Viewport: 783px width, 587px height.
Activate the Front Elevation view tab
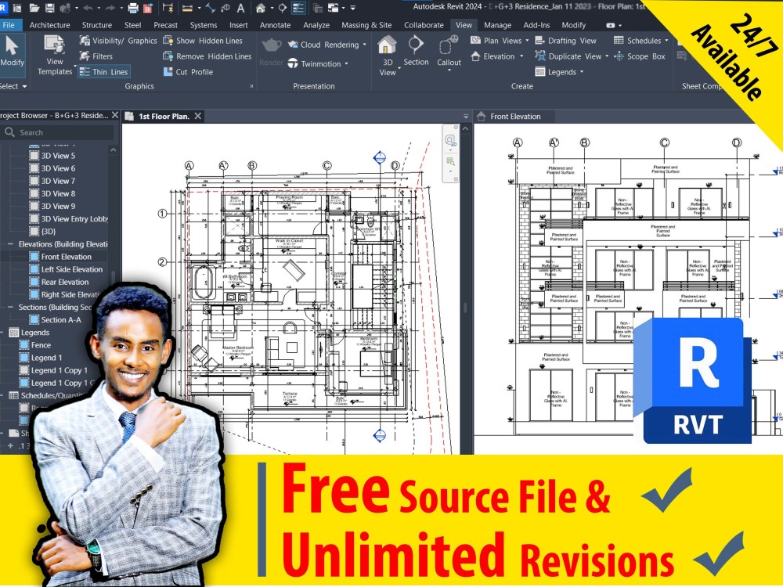[514, 117]
